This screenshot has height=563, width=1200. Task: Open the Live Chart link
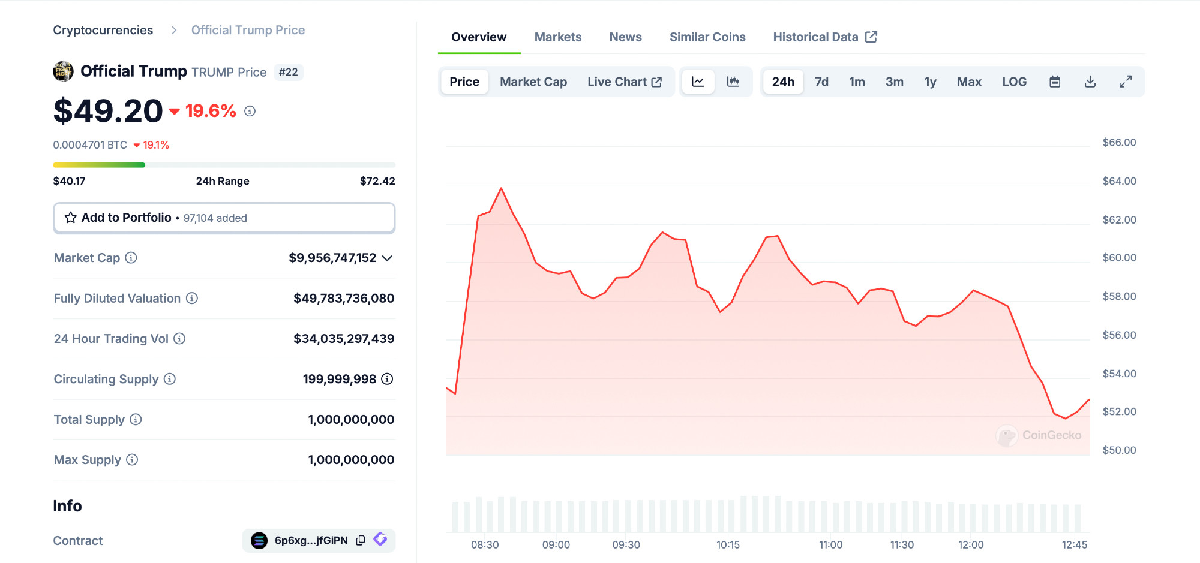pos(625,82)
